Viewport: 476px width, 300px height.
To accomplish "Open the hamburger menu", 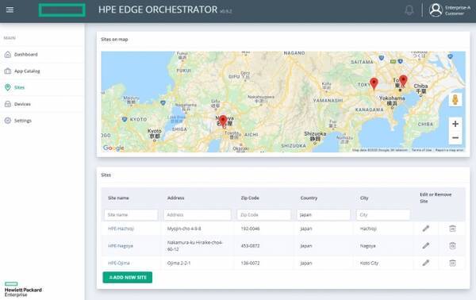I will click(x=10, y=10).
